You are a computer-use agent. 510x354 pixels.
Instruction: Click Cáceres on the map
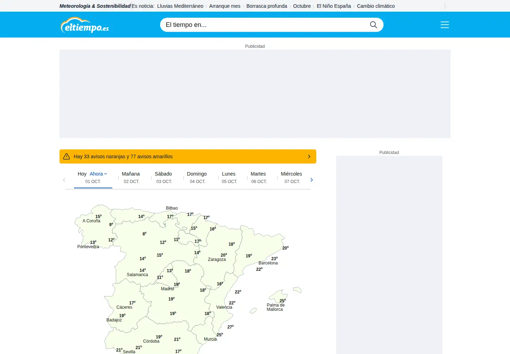[124, 307]
